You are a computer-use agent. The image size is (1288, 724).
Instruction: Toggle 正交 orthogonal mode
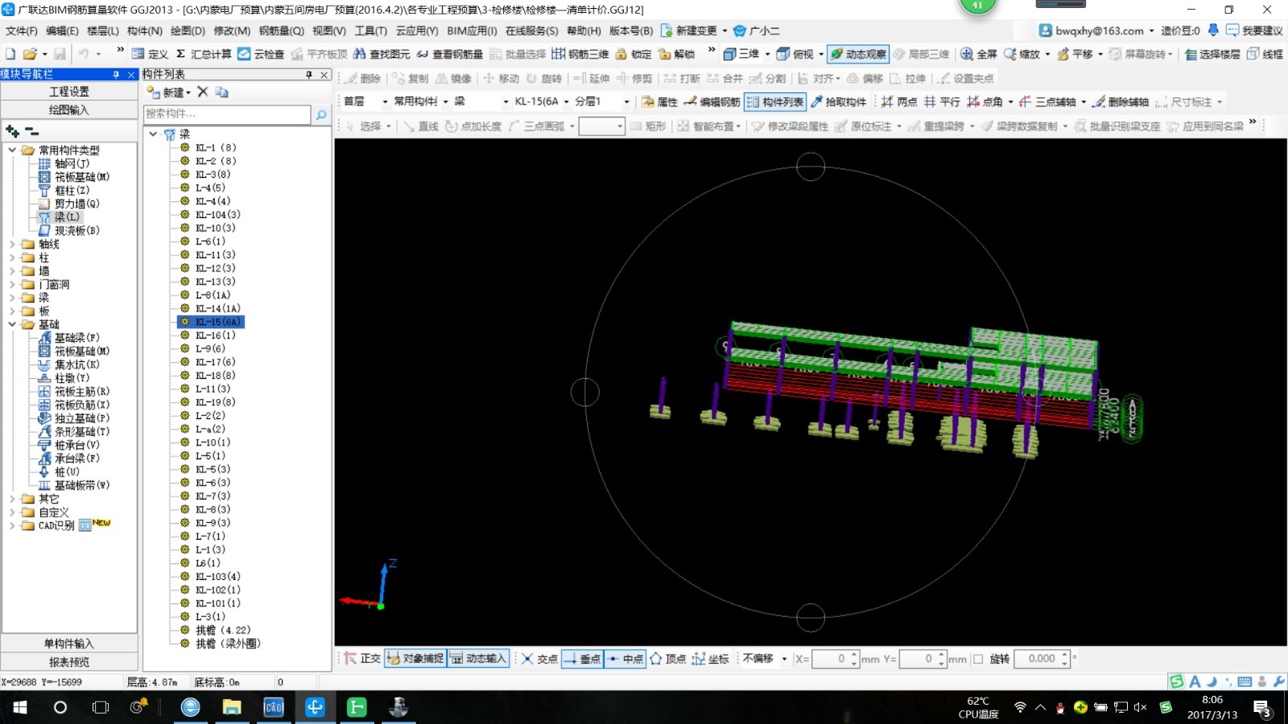[362, 658]
